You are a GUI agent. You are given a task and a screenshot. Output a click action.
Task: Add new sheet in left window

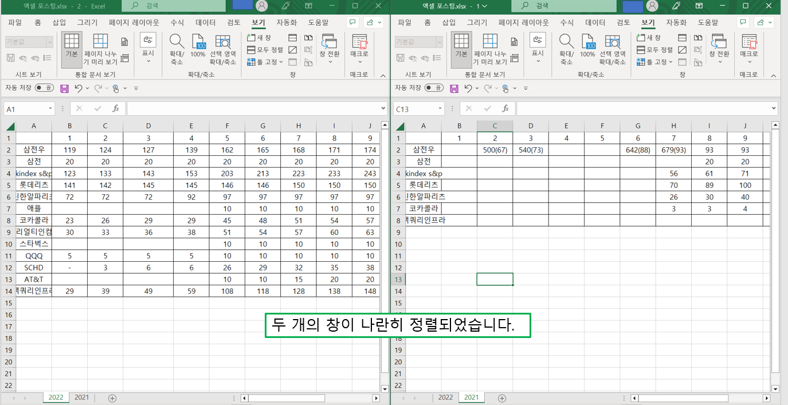coord(112,398)
